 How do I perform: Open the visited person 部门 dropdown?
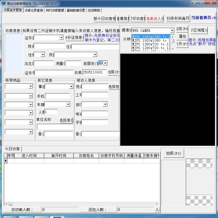point(105,104)
